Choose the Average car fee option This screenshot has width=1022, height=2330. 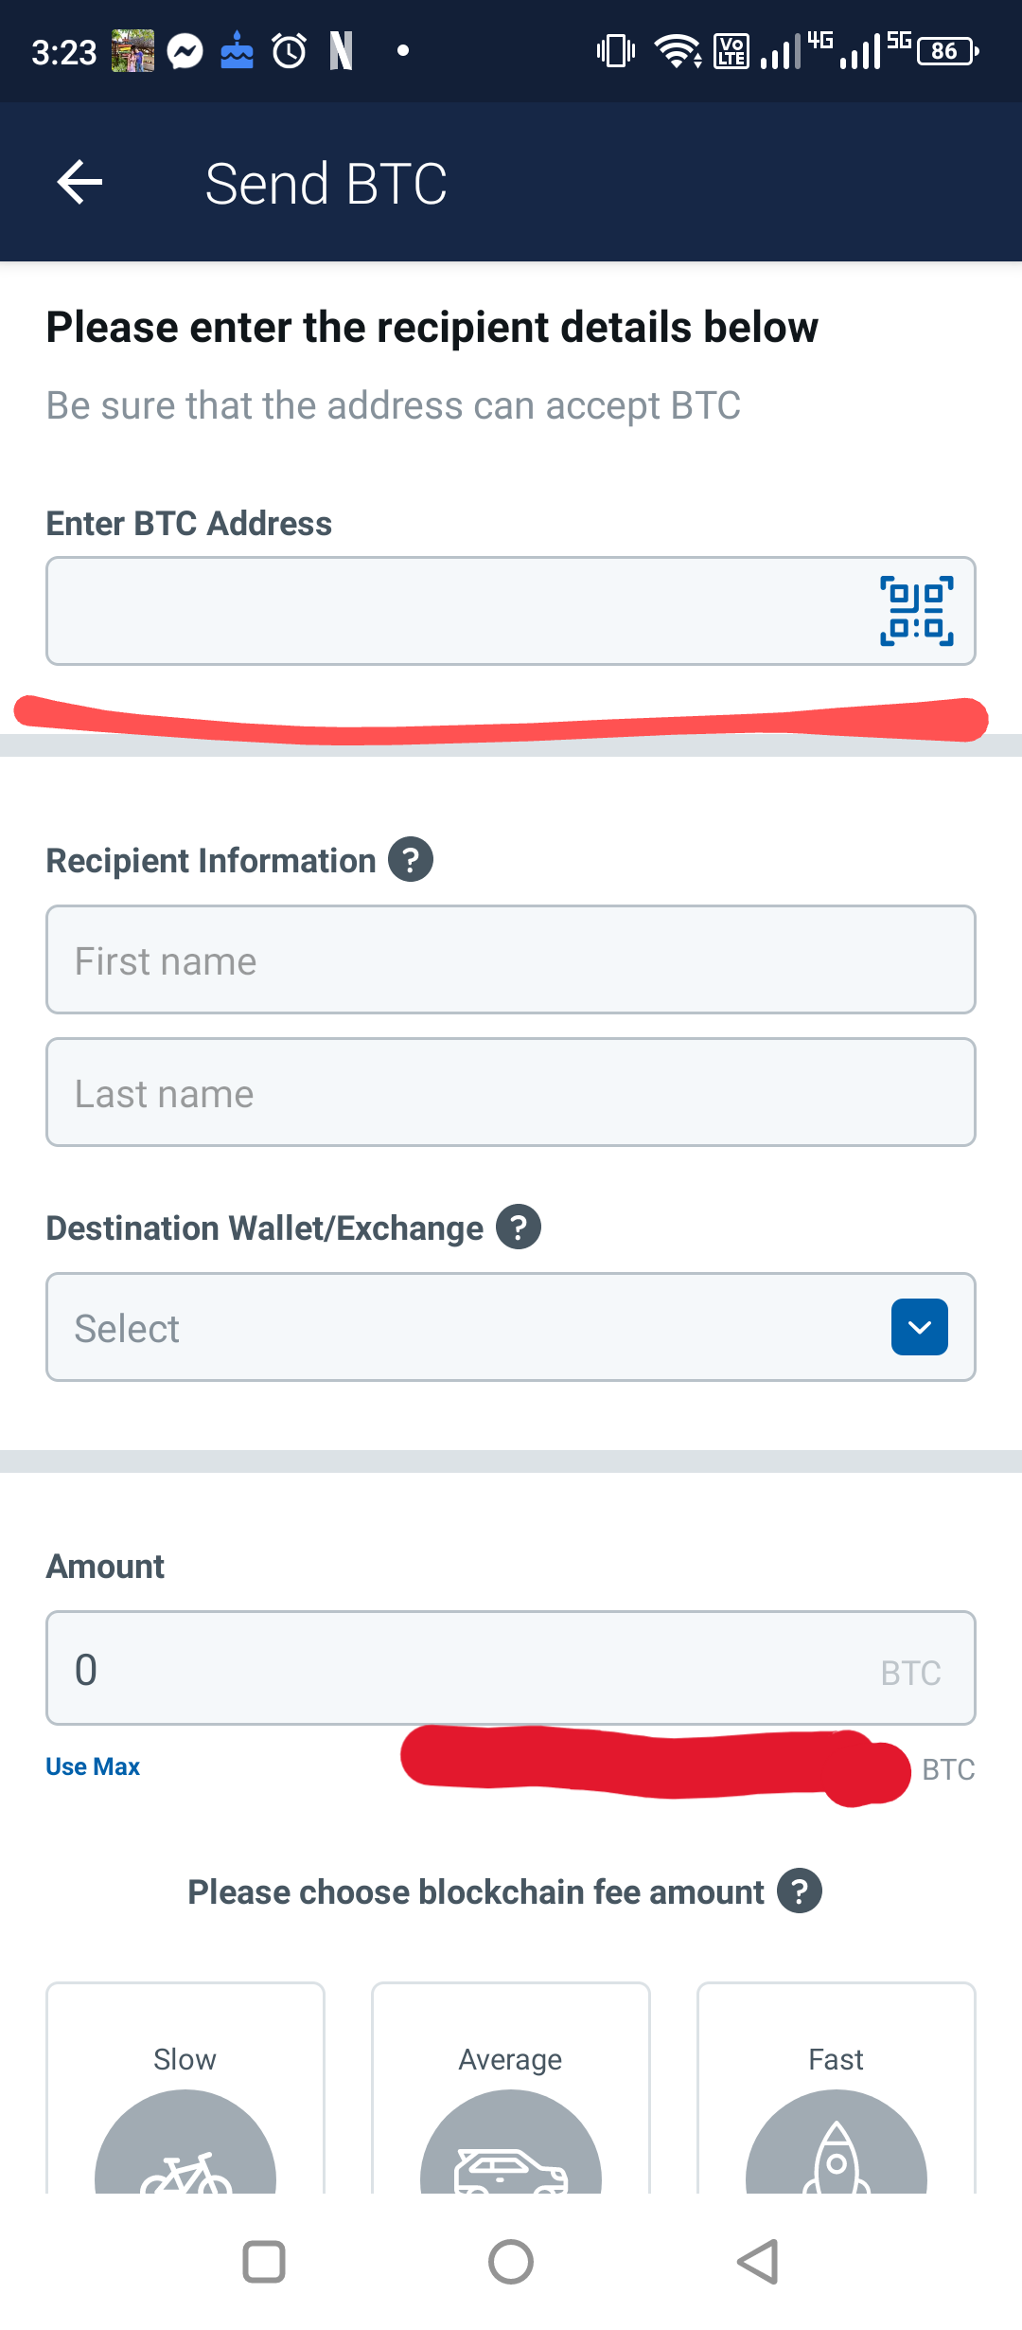pos(511,2088)
